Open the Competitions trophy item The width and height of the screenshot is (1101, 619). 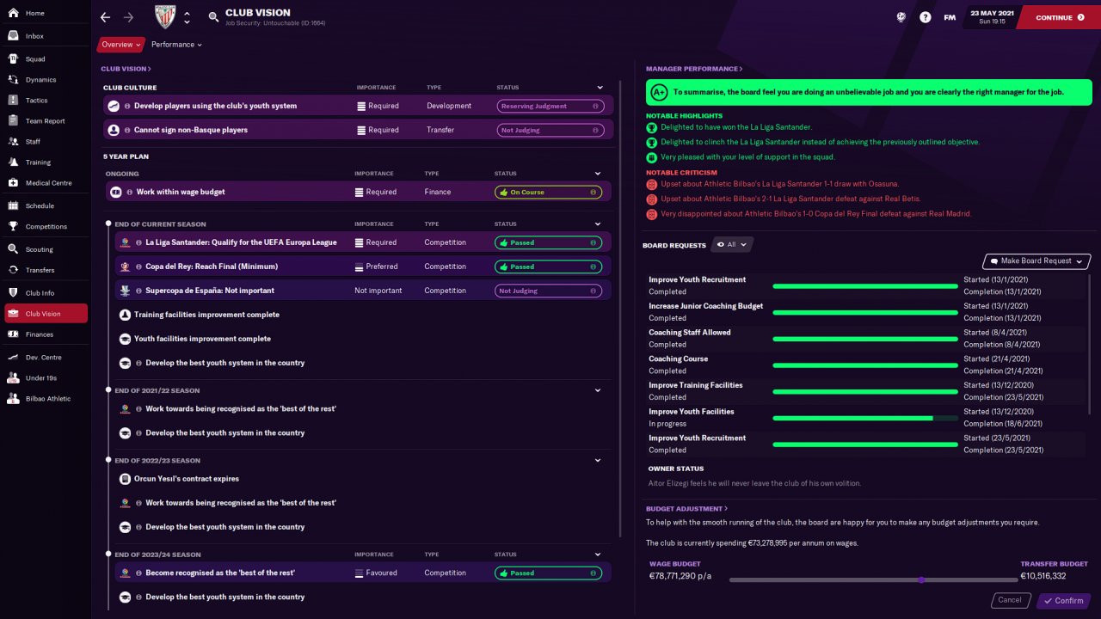tap(46, 227)
